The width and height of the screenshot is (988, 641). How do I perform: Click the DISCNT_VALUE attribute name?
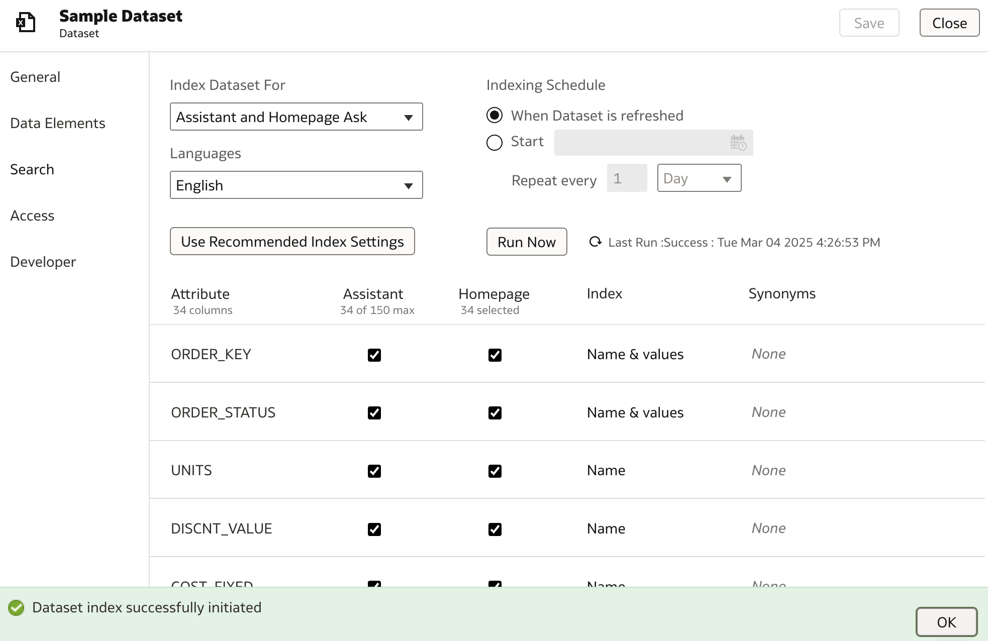pos(222,528)
